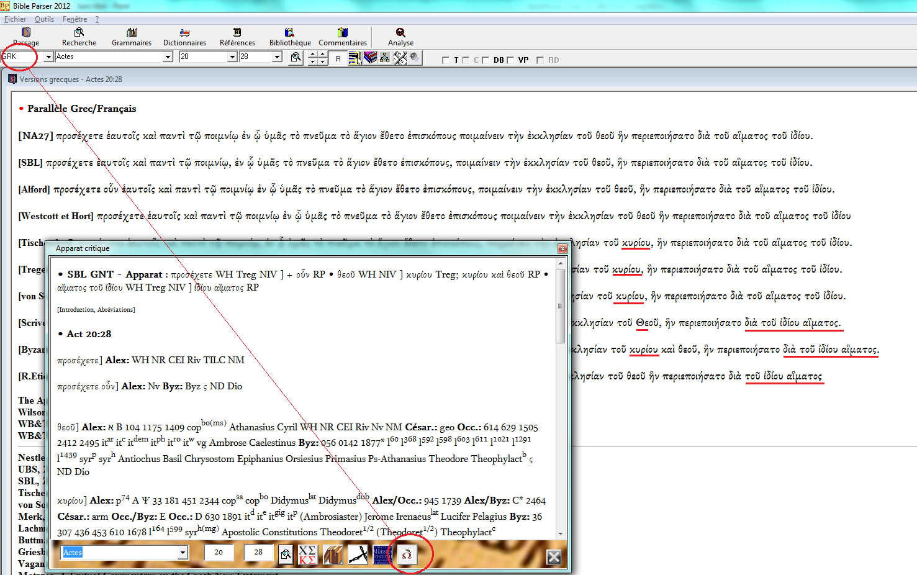Screen dimensions: 917x575
Task: Toggle the VP checkbox
Action: (510, 60)
